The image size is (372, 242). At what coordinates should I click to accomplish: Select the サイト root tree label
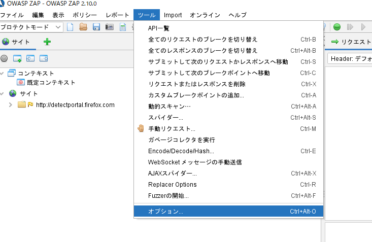(29, 94)
